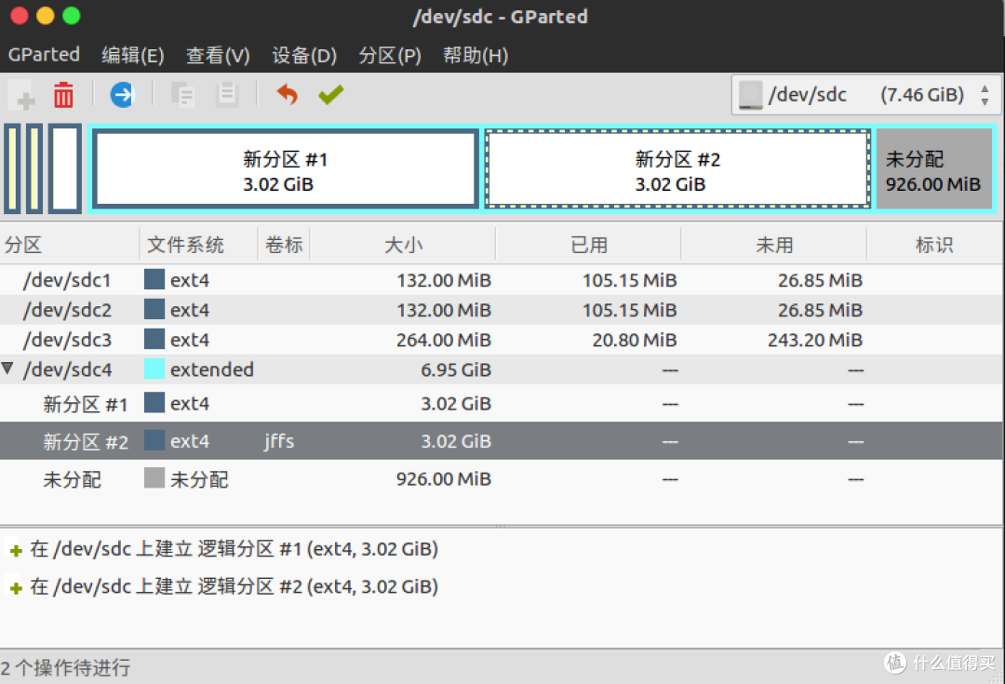Image resolution: width=1005 pixels, height=684 pixels.
Task: Select the gray 未分配 block in disk map
Action: [x=932, y=170]
